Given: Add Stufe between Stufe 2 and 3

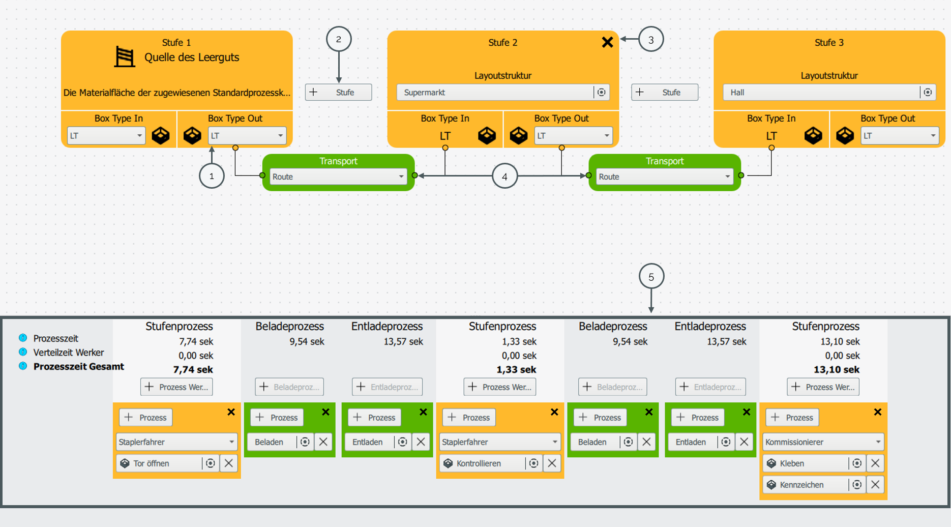Looking at the screenshot, I should coord(665,92).
